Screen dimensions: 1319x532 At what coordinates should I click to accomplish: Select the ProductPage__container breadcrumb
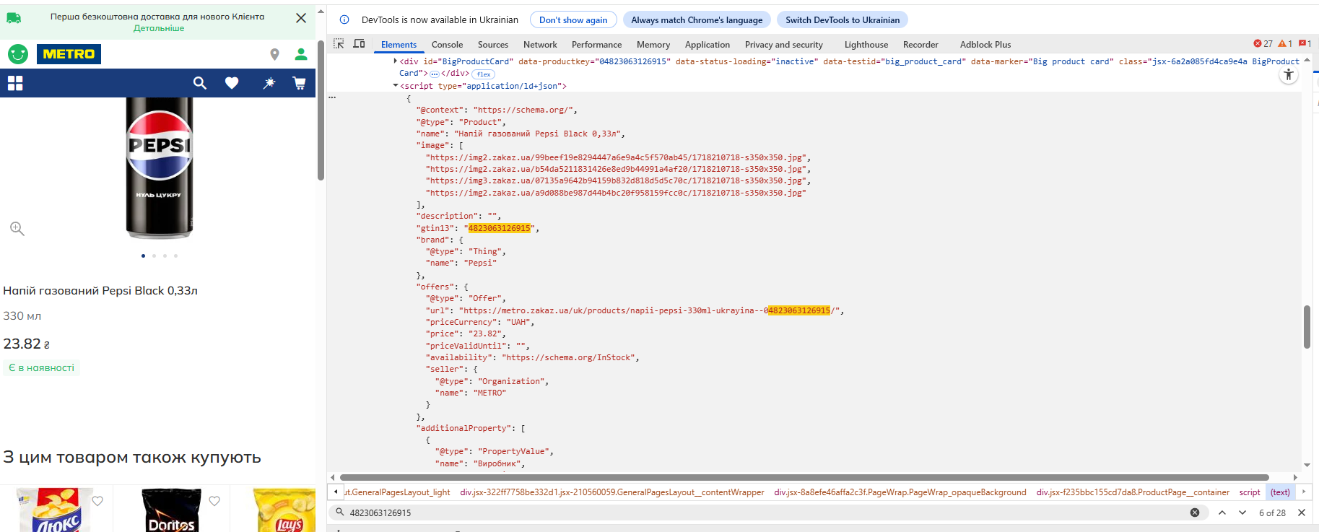[1133, 492]
